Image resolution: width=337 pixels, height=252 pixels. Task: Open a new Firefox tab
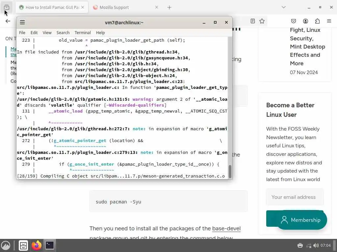[169, 8]
